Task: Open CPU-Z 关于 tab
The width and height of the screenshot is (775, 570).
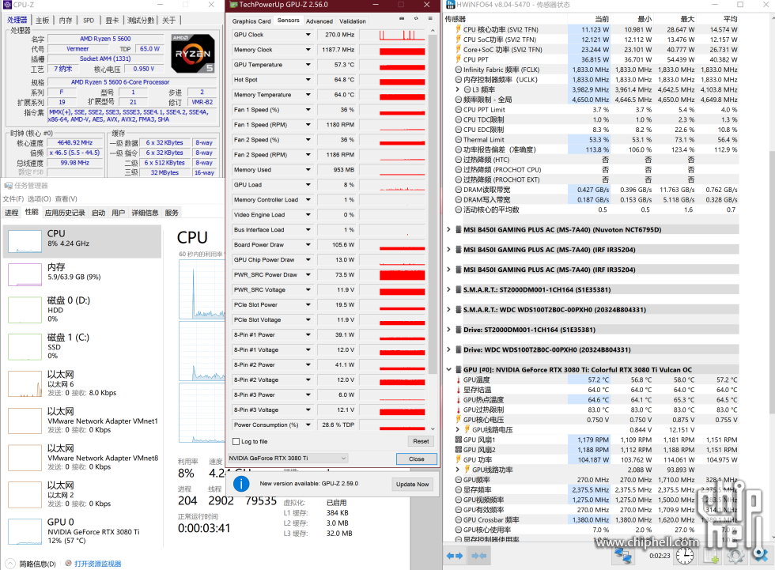Action: point(169,21)
